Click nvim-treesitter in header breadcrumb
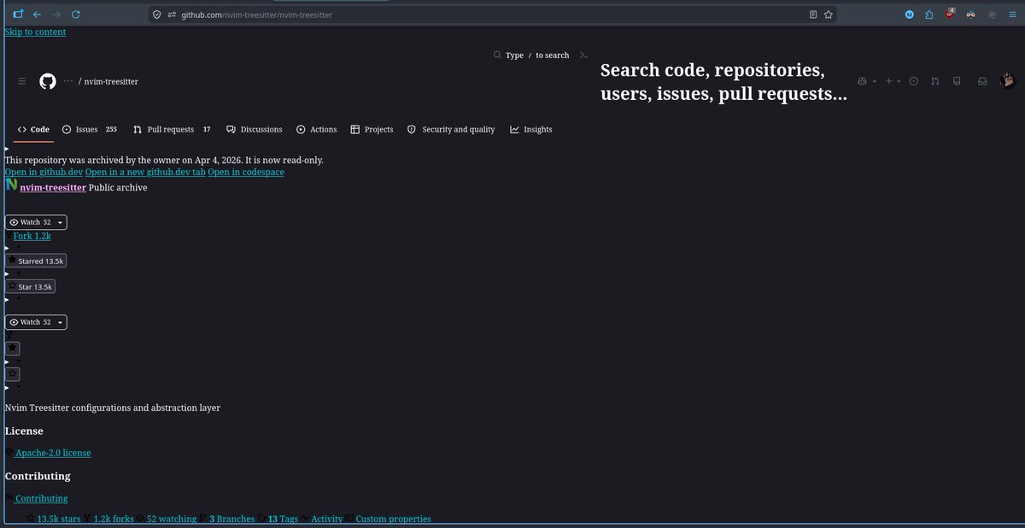1025x528 pixels. tap(111, 81)
